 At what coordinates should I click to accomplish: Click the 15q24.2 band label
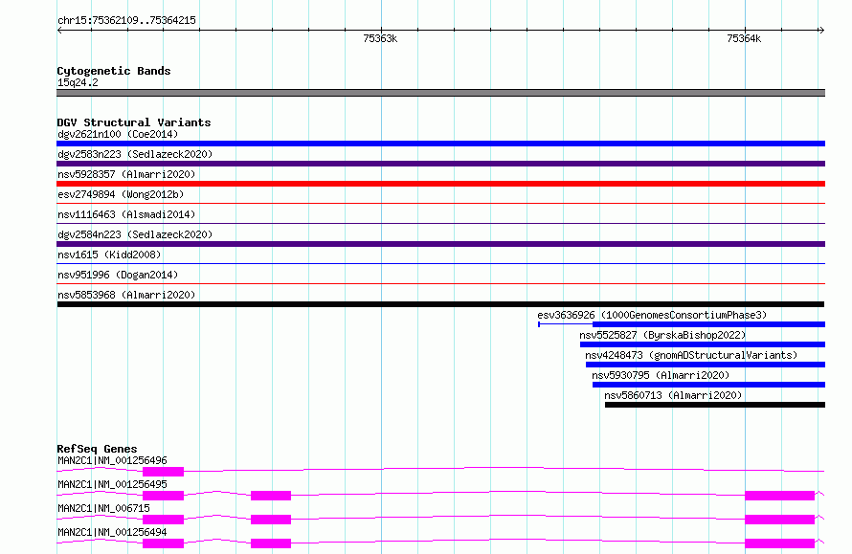tap(78, 82)
